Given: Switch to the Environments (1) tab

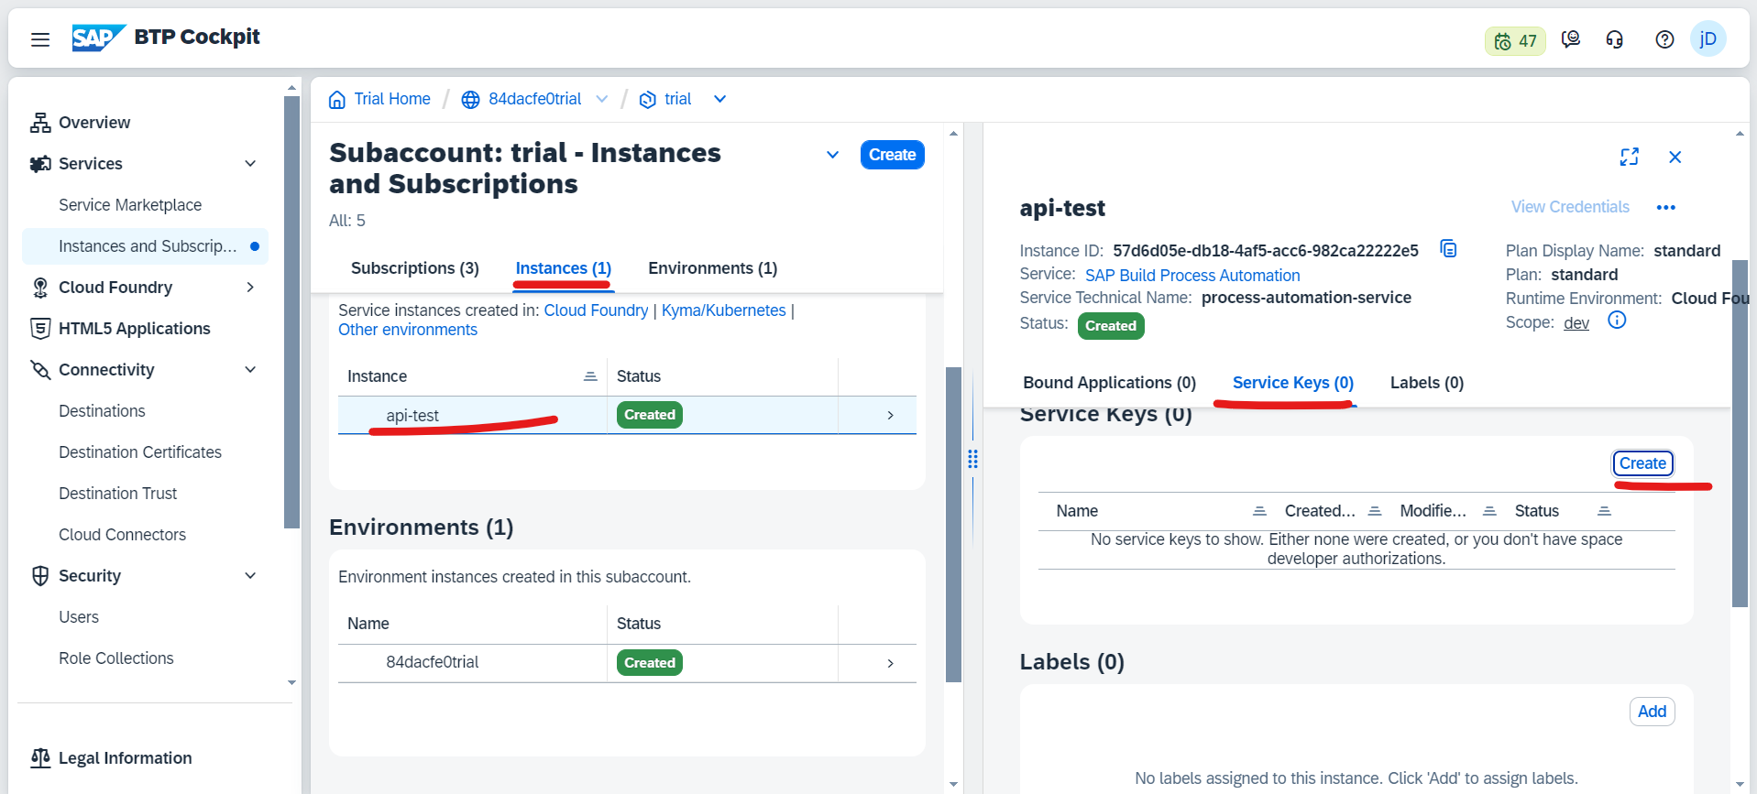Looking at the screenshot, I should pyautogui.click(x=712, y=268).
